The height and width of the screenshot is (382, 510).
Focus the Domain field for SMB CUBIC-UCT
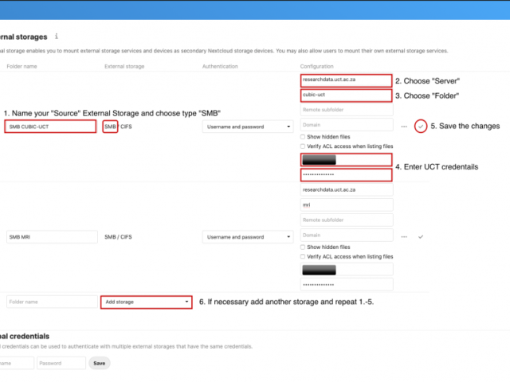pyautogui.click(x=347, y=125)
